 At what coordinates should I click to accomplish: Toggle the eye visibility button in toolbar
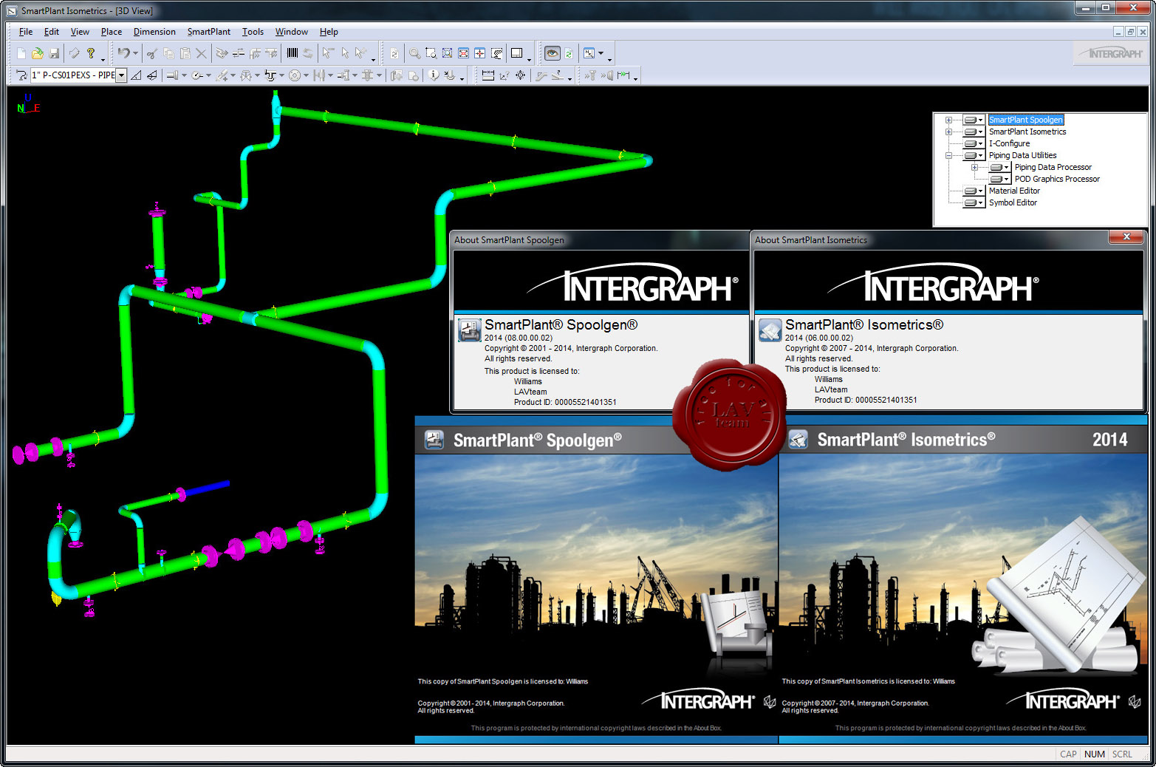pyautogui.click(x=552, y=53)
